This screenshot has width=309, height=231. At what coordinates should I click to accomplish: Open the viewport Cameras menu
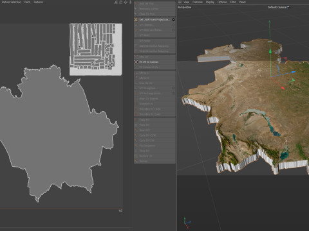point(198,2)
